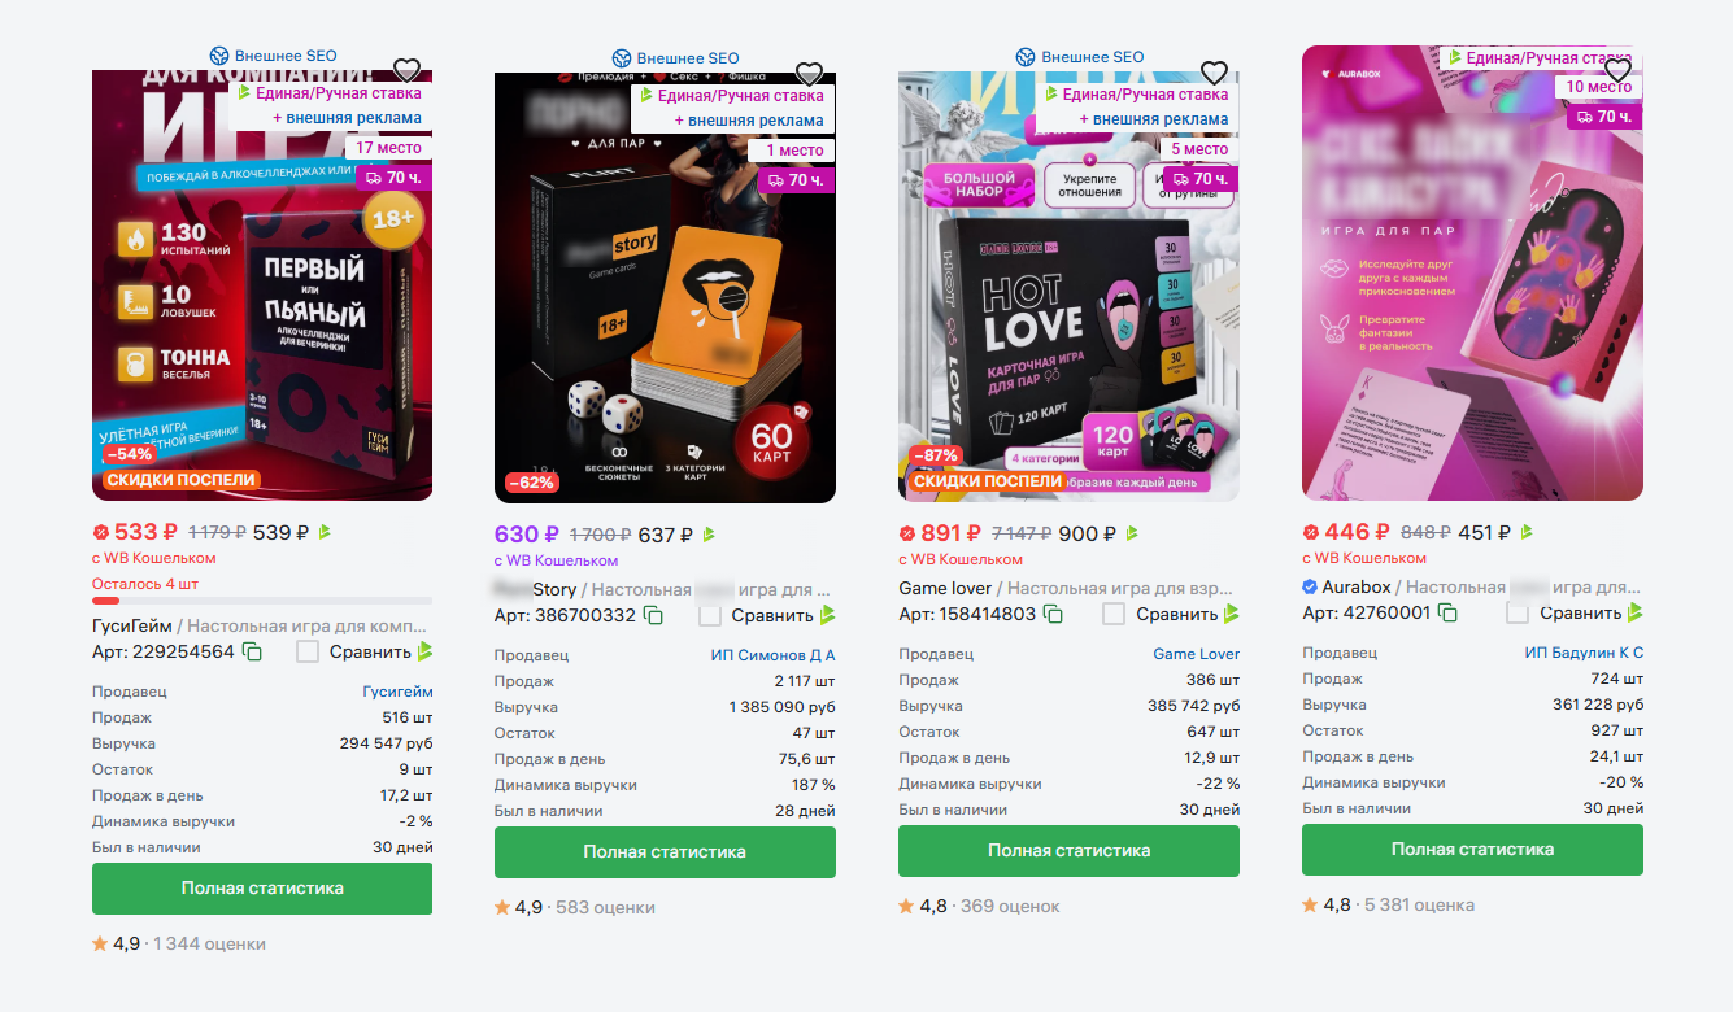
Task: Copy article number 158414803
Action: (x=1053, y=613)
